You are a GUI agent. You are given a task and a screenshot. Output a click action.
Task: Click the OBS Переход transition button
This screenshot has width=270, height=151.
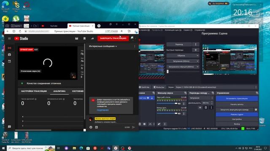(179, 44)
